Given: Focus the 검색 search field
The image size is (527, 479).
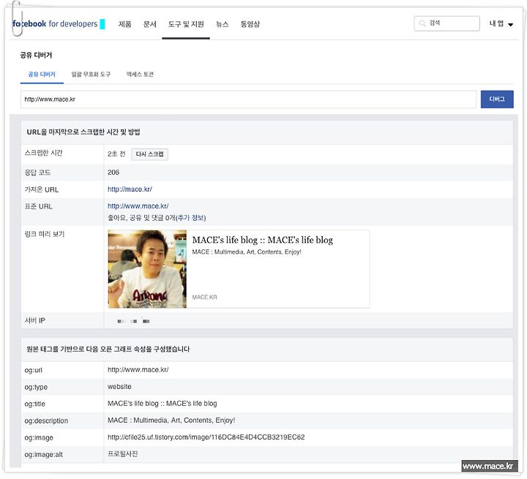Looking at the screenshot, I should [x=446, y=23].
